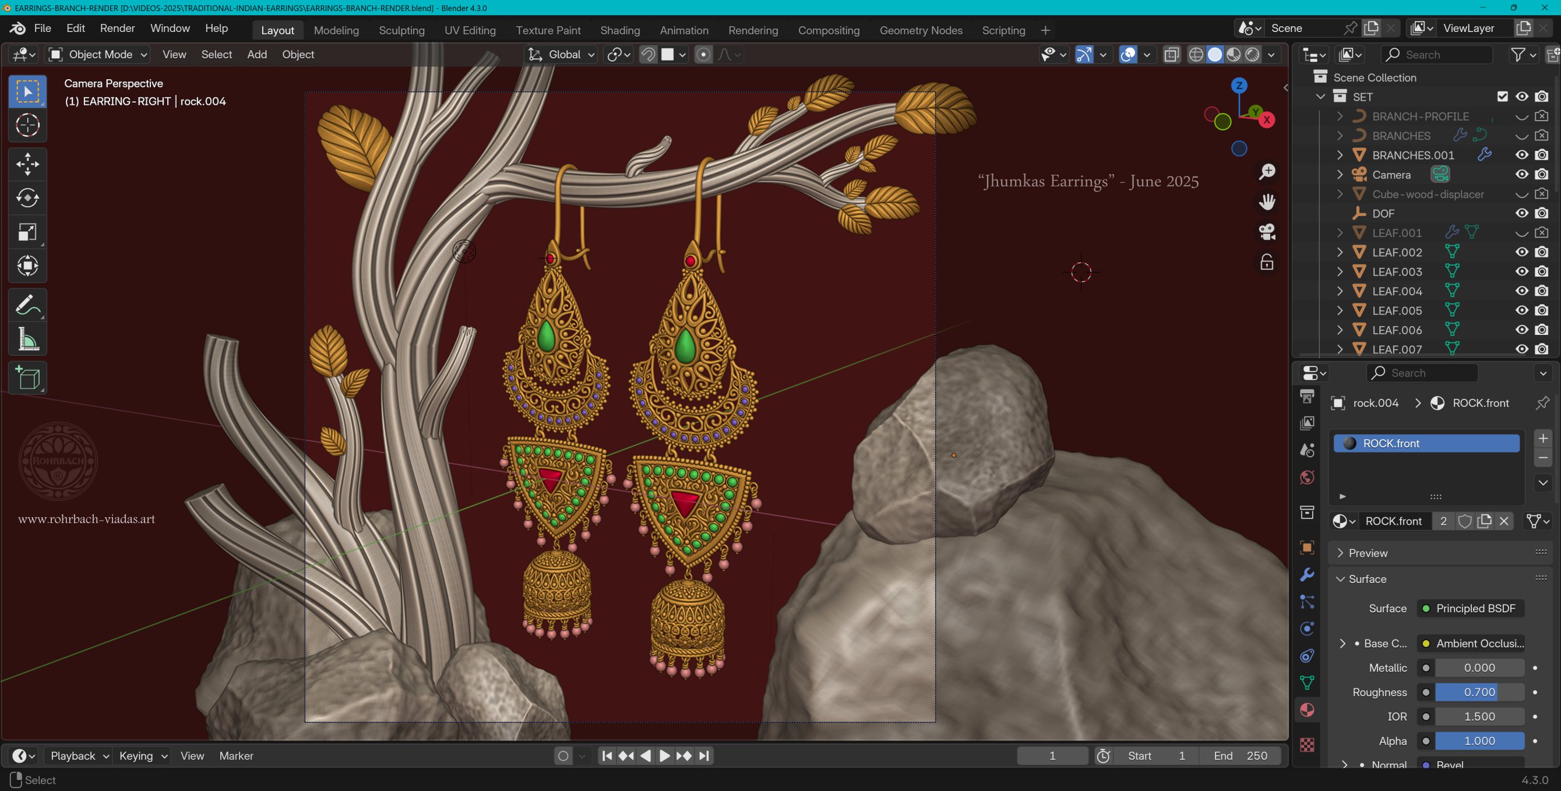
Task: Open the World properties tab
Action: [x=1306, y=478]
